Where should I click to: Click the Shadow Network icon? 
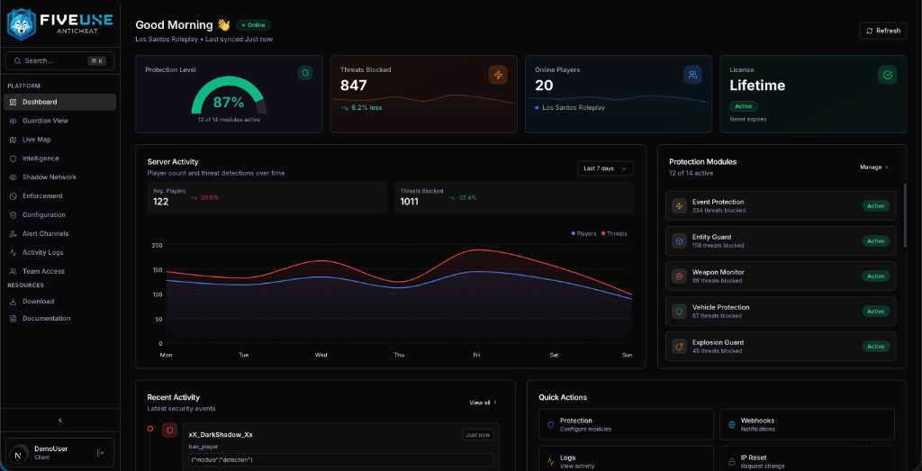point(13,177)
